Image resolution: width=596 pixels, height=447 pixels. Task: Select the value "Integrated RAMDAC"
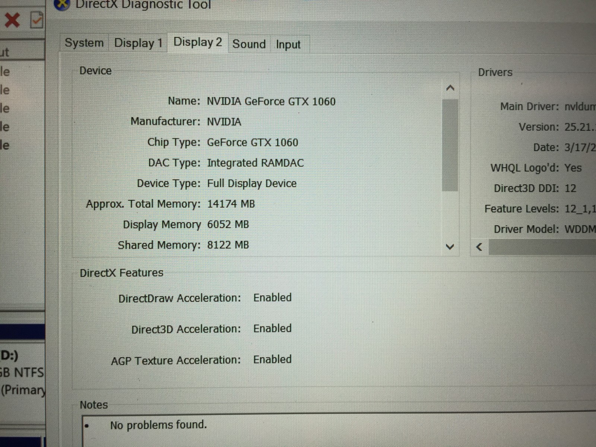click(255, 163)
